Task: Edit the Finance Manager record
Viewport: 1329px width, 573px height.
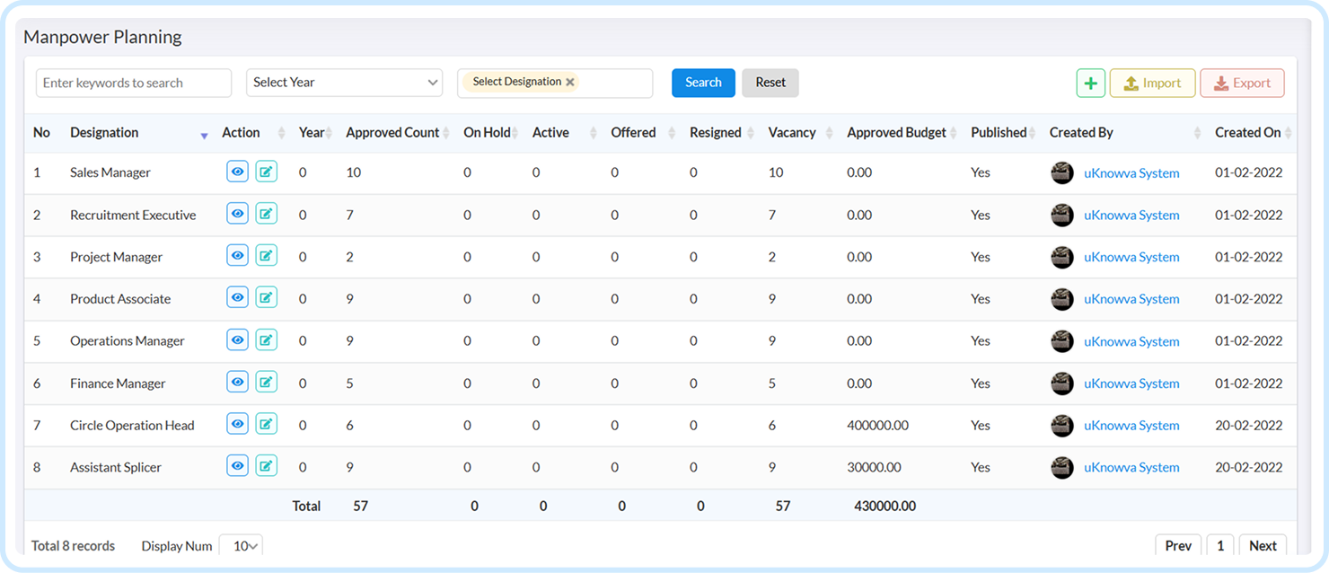Action: [266, 382]
